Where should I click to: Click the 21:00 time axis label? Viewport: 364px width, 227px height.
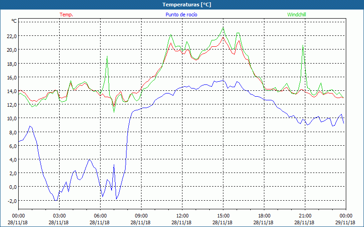305,216
